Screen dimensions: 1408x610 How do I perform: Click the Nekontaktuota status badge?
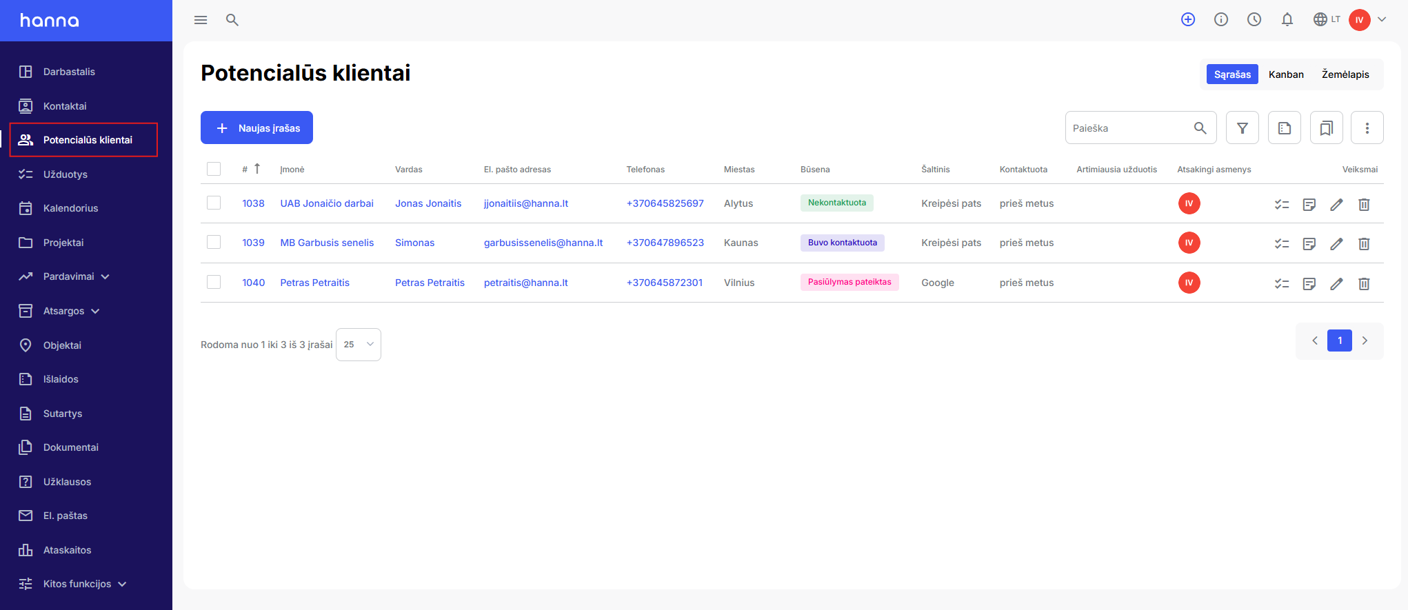(x=837, y=203)
